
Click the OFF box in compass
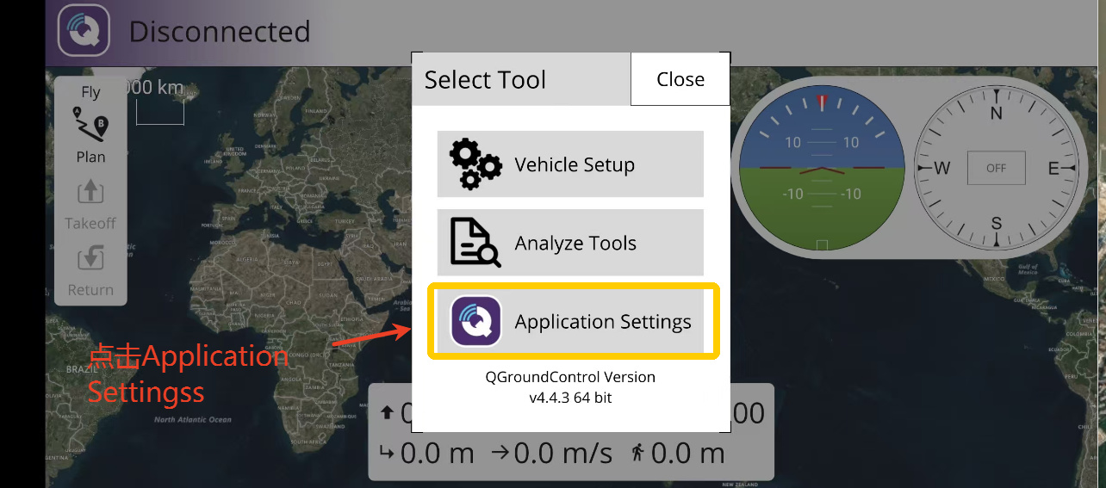click(x=997, y=168)
